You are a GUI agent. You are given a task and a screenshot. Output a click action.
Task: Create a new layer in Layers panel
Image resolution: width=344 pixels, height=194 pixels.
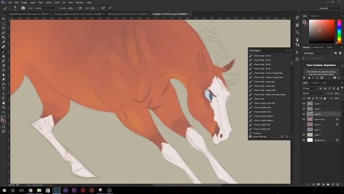tap(333, 184)
